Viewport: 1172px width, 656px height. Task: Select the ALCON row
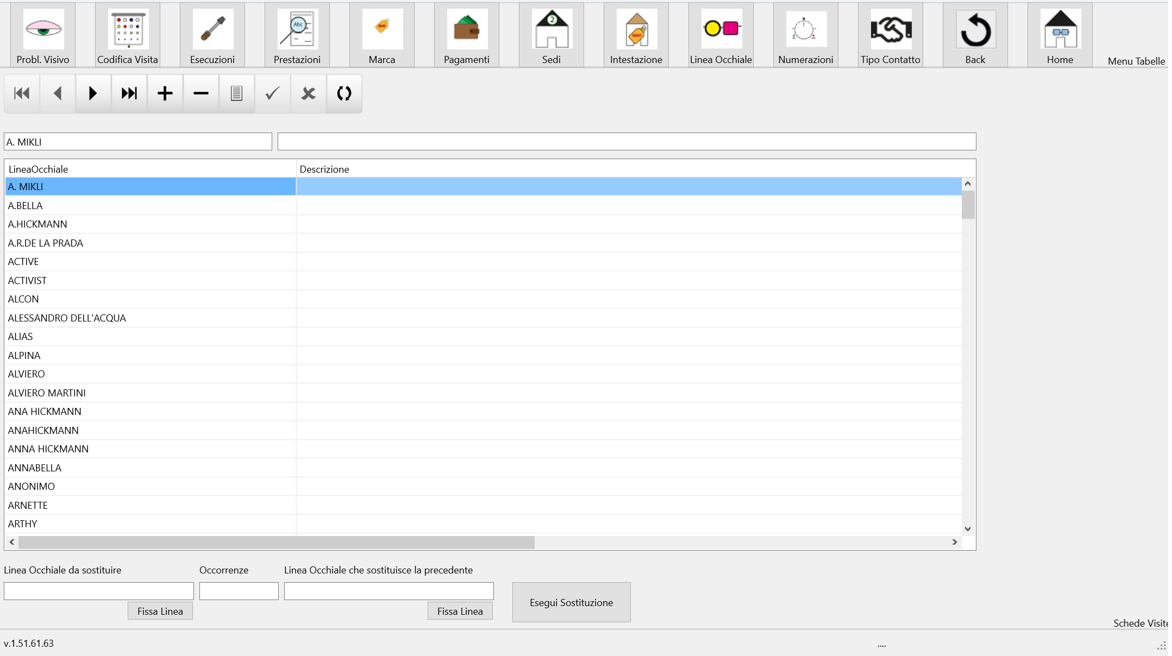pyautogui.click(x=484, y=299)
